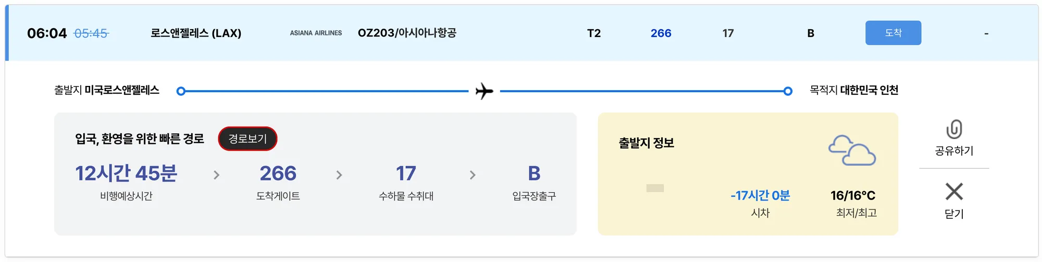Click the paperclip share icon
The width and height of the screenshot is (1042, 262).
(954, 129)
